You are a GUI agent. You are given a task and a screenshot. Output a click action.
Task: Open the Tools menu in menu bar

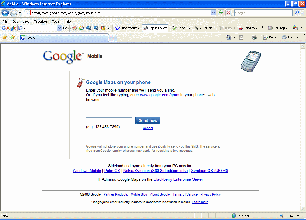56,21
